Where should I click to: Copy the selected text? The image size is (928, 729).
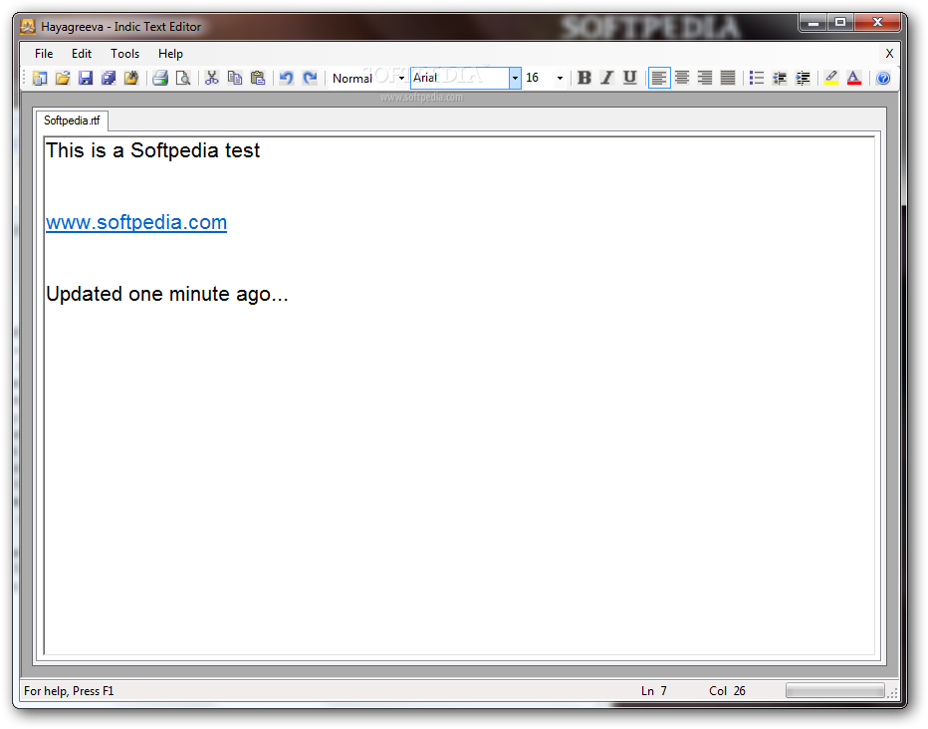(235, 78)
